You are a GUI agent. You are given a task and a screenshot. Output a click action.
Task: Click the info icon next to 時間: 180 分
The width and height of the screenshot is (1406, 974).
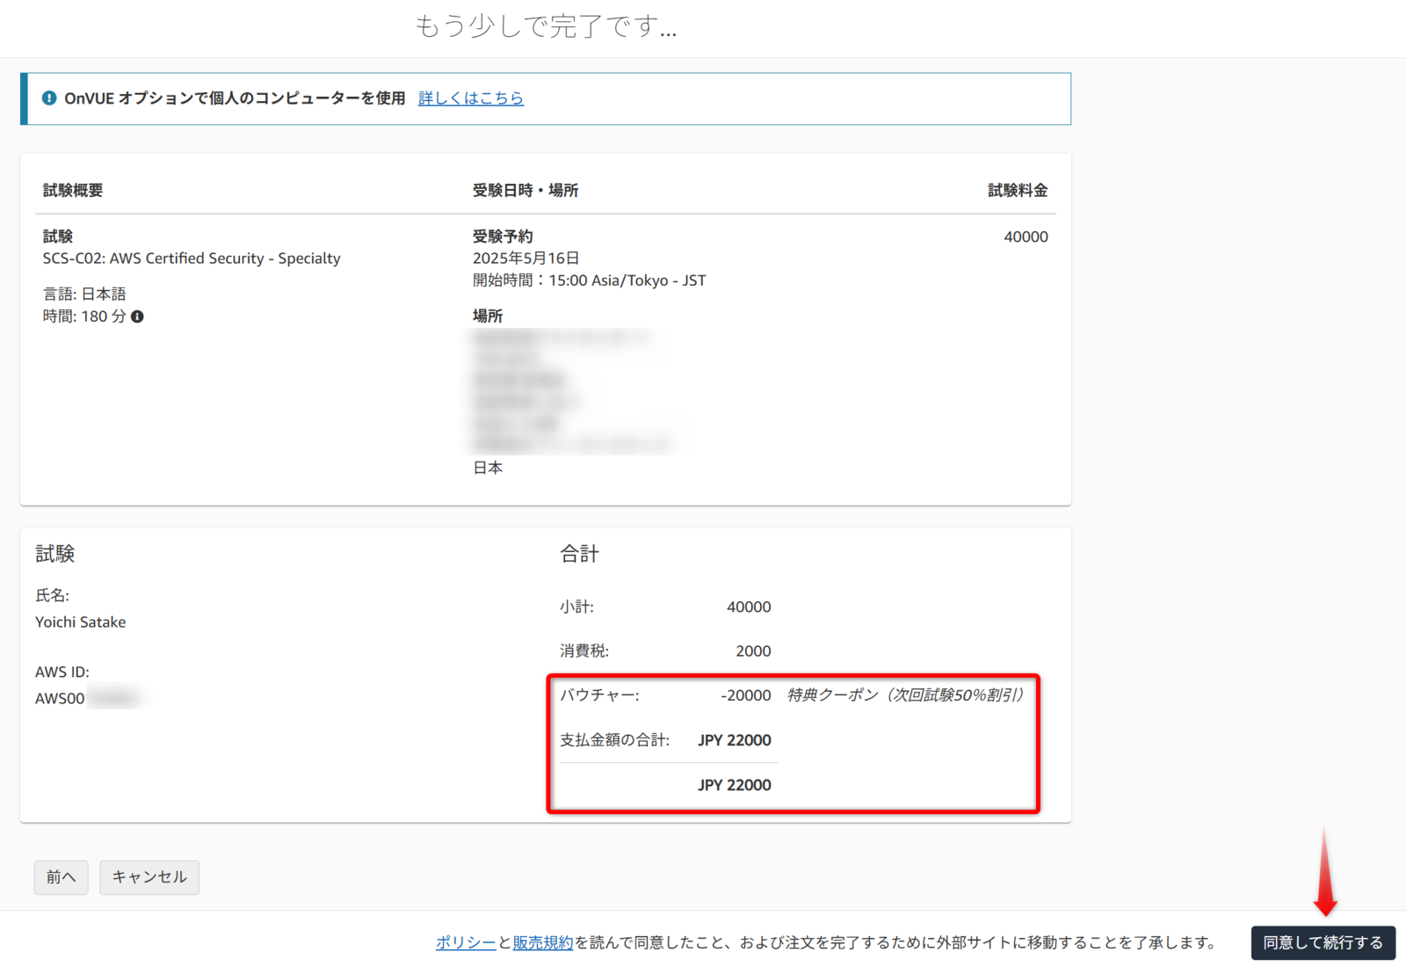(x=137, y=316)
